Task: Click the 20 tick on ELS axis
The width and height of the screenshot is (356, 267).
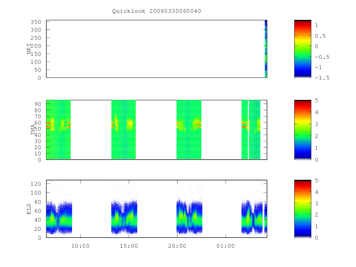Action: click(x=38, y=229)
